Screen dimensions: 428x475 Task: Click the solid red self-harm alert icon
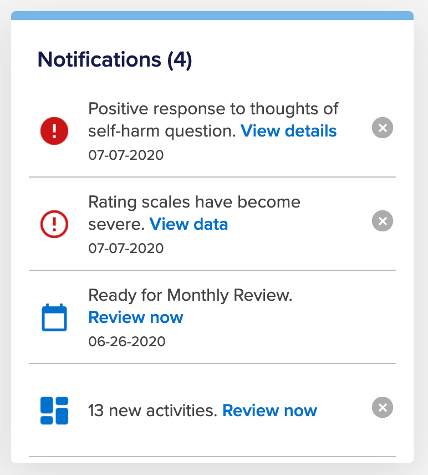(54, 131)
